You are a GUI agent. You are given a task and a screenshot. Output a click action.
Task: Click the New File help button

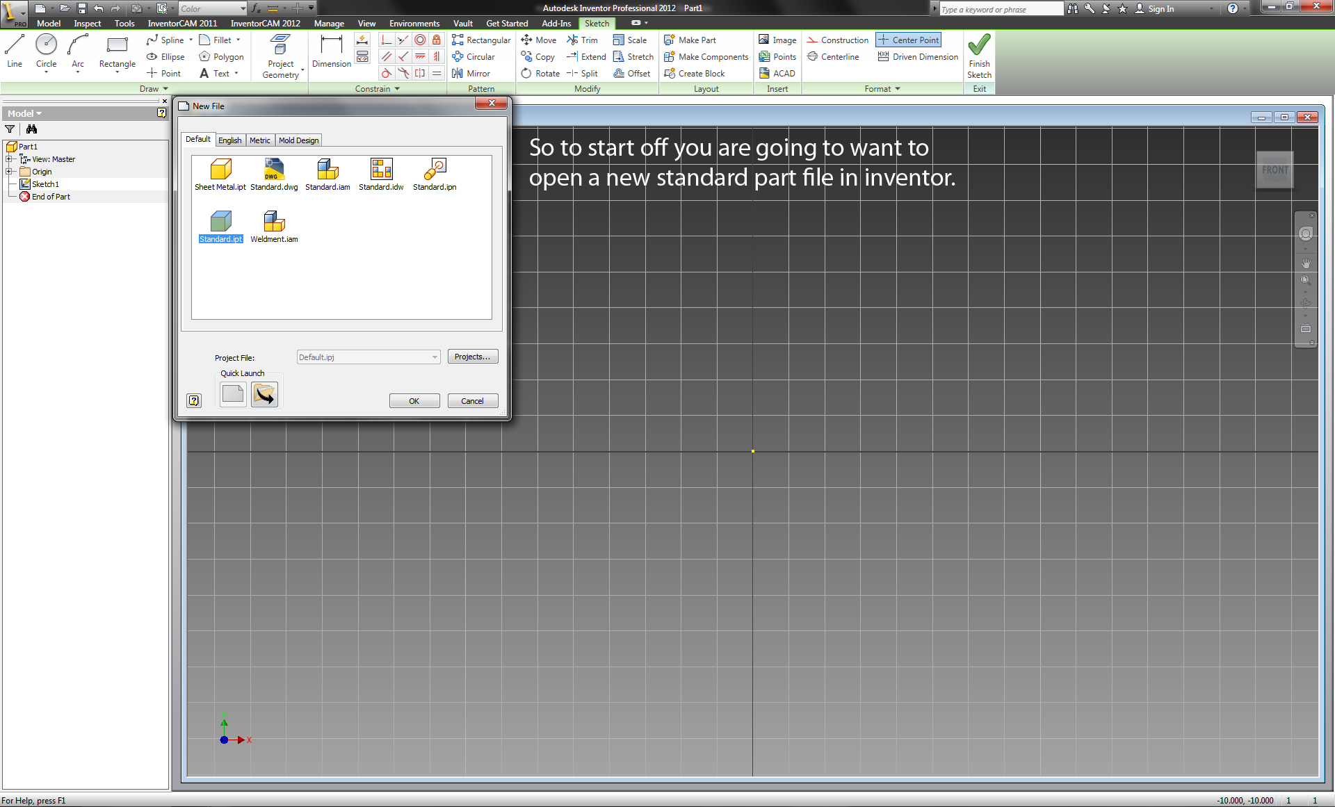point(194,400)
